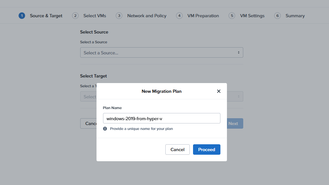Click the step 4 number circle
The height and width of the screenshot is (185, 329).
(179, 16)
